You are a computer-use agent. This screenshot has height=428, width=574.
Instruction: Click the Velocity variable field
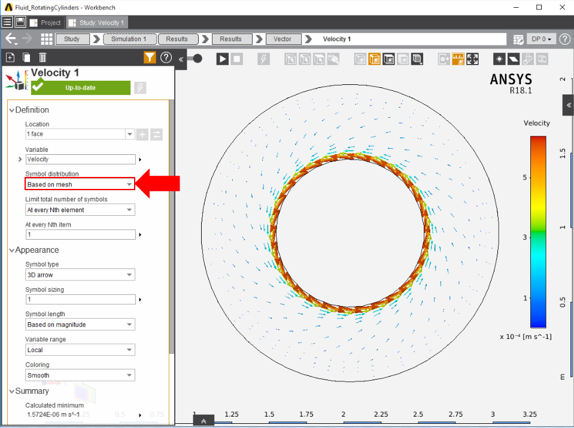[81, 160]
